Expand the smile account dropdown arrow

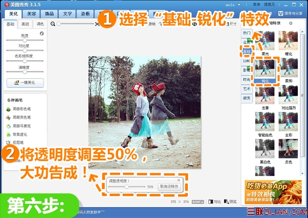[x=239, y=5]
